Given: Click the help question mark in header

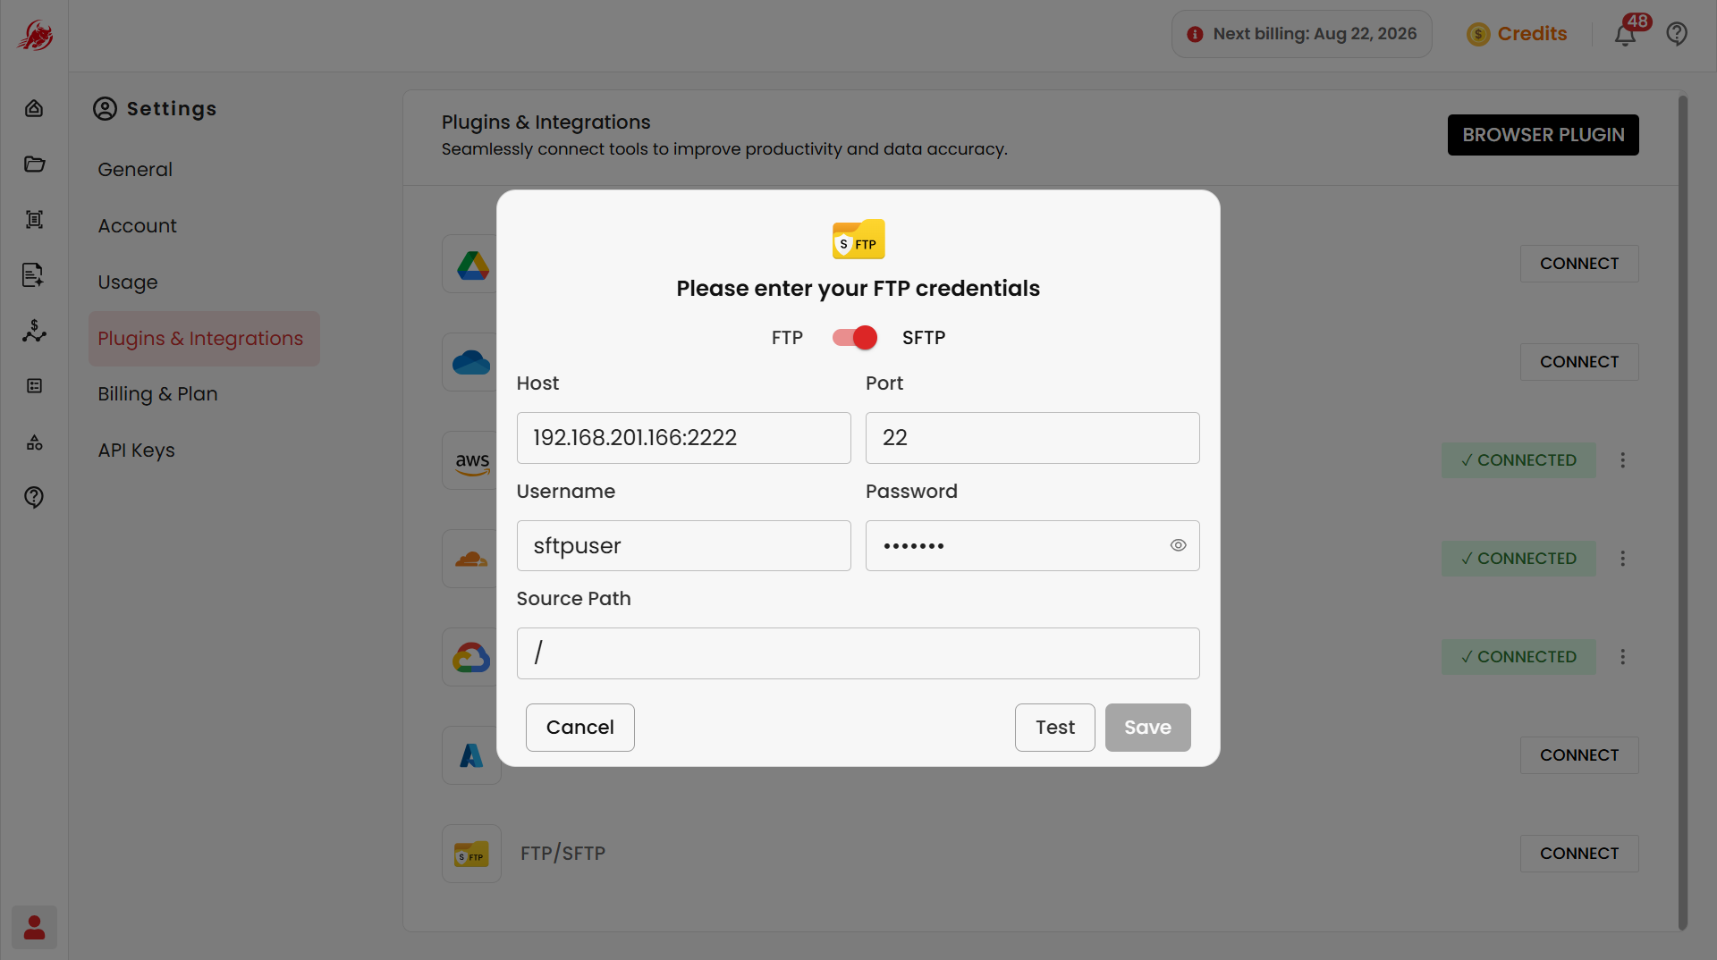Looking at the screenshot, I should pos(1677,34).
